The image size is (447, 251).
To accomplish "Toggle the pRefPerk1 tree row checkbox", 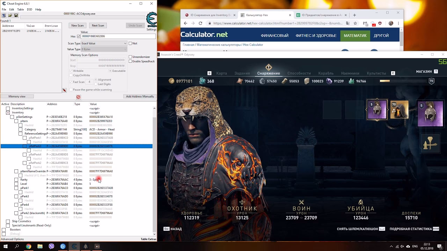I will pos(24,138).
